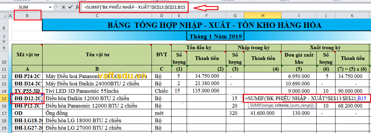
Task: Select column H header
Action: pos(263,16)
